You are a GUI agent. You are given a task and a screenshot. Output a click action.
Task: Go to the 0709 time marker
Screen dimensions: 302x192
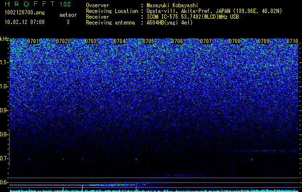point(264,41)
